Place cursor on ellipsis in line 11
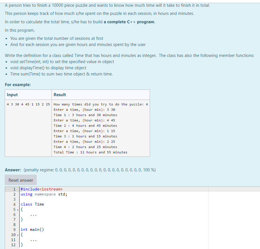Screen dimensions: 260x249 click(x=33, y=240)
